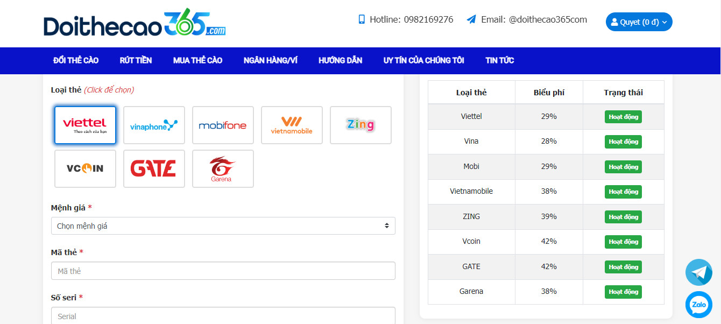
Task: Click the Vcoin cell in fee table
Action: [x=471, y=241]
